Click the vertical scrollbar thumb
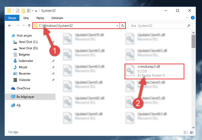 tap(193, 41)
